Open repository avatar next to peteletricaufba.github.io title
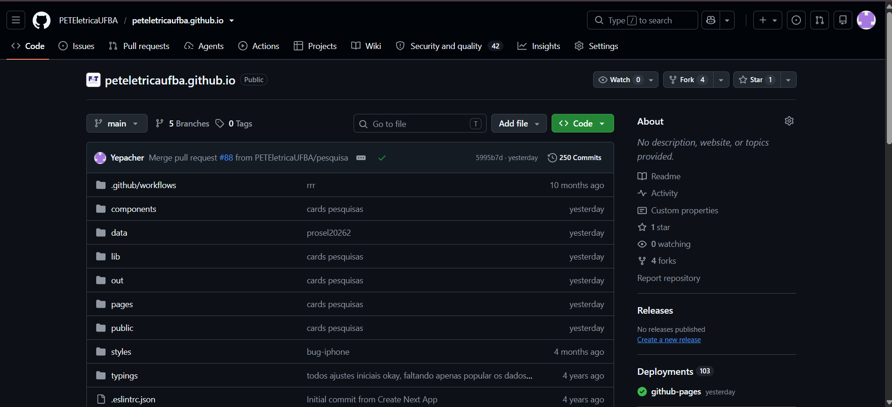 [x=93, y=80]
